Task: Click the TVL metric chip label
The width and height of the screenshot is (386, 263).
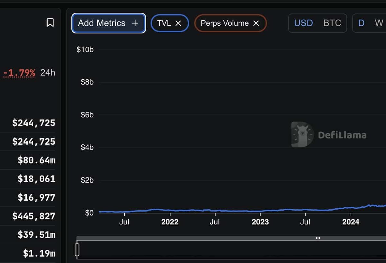Action: coord(164,23)
